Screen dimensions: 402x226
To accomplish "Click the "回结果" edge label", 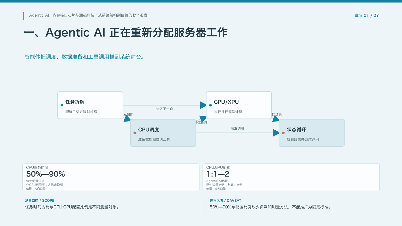I will coord(277,115).
